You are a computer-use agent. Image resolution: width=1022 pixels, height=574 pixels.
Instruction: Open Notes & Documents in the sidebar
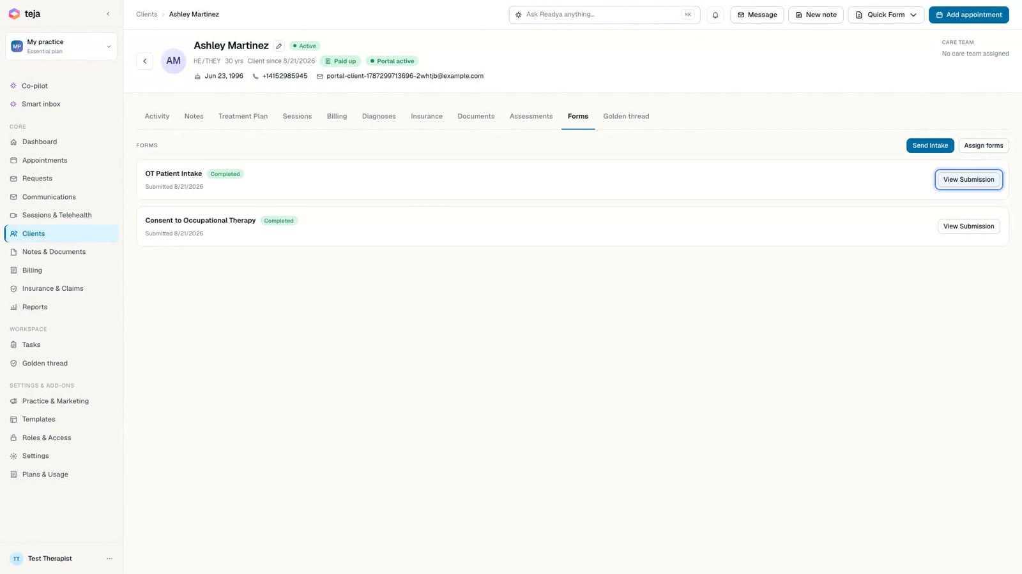61,252
